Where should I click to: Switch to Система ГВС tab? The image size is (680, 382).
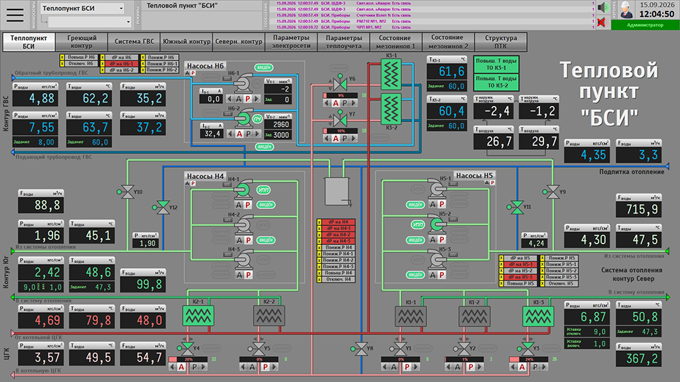click(134, 42)
